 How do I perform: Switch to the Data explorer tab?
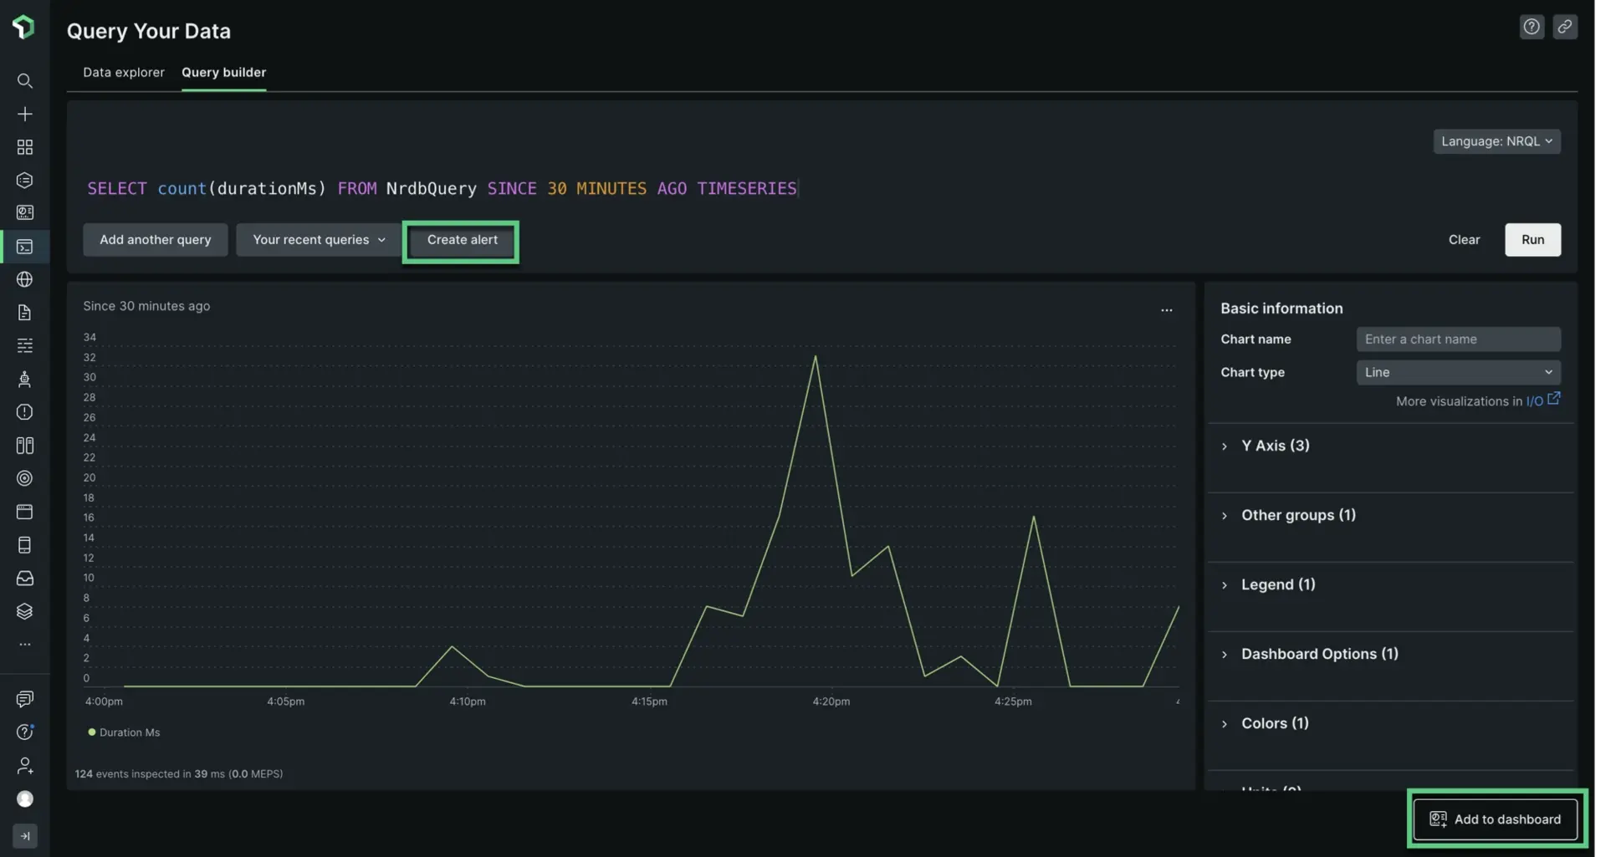click(x=124, y=73)
